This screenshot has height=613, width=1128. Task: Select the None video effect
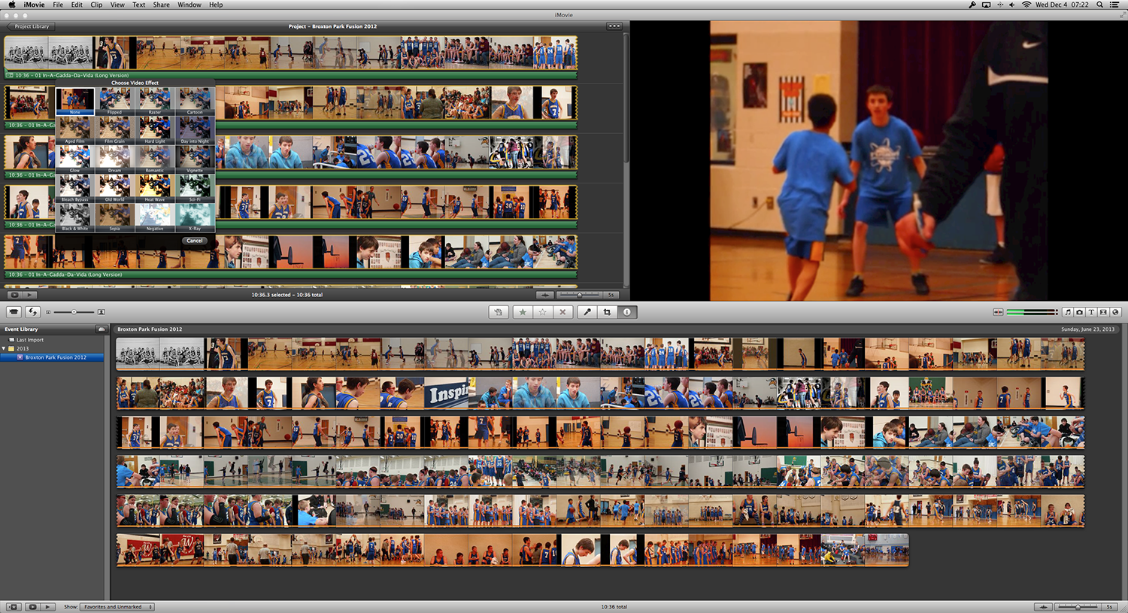click(x=74, y=101)
